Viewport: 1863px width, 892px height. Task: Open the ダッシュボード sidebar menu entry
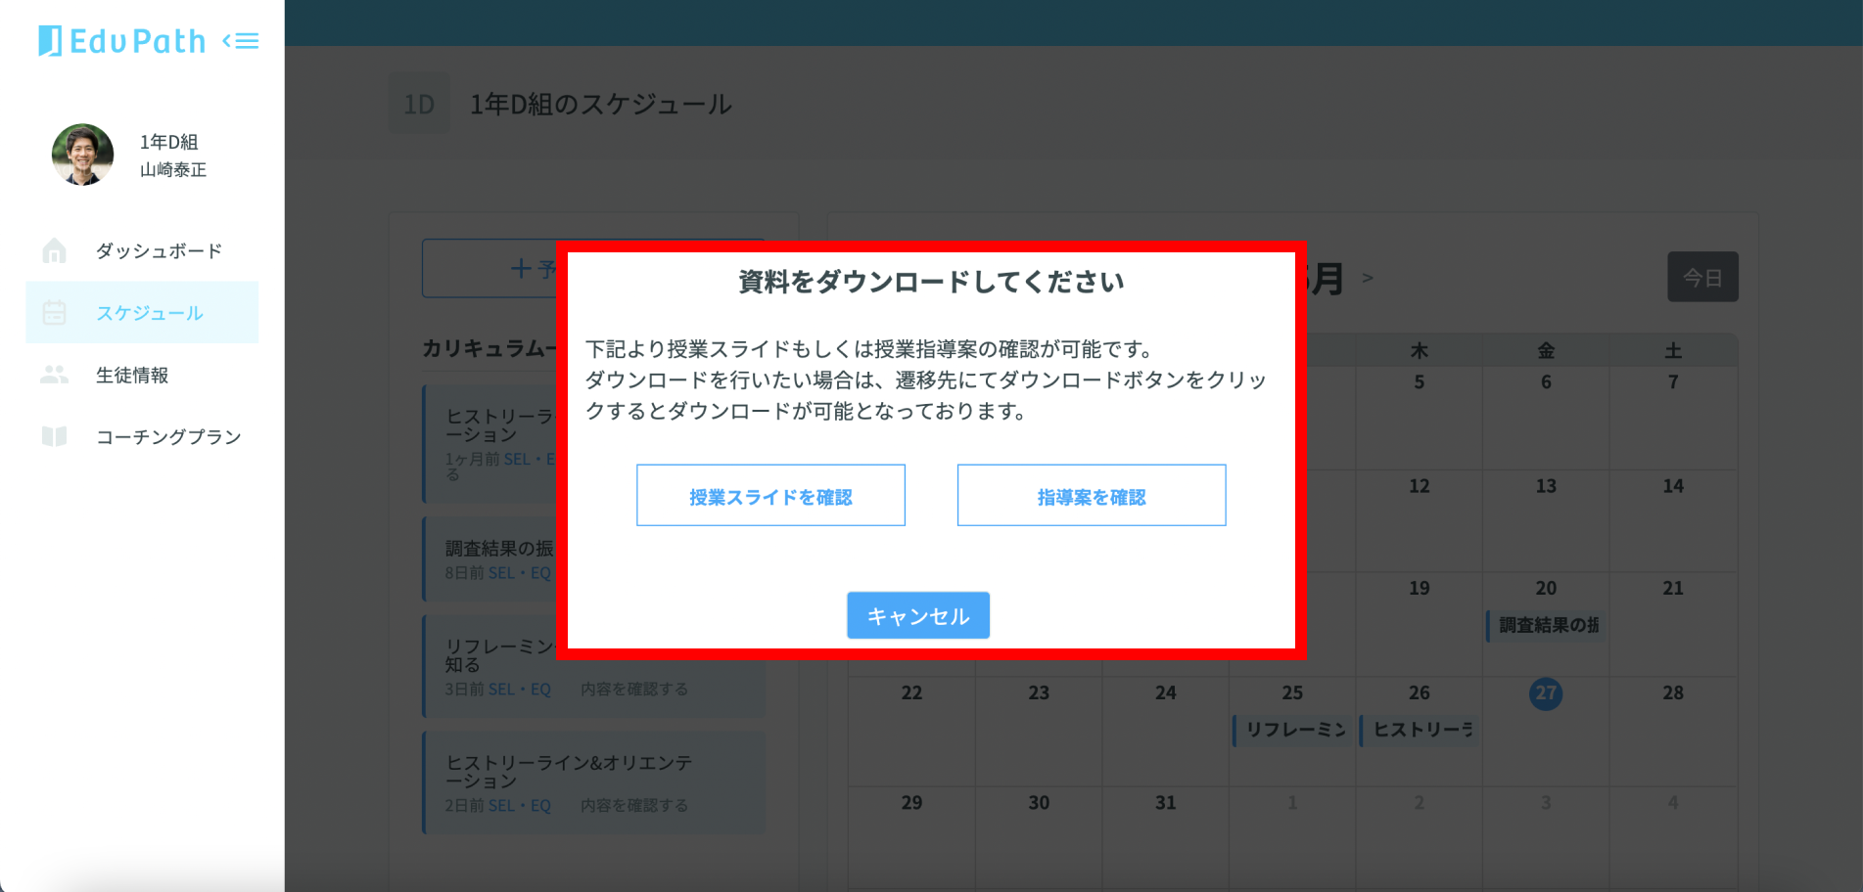[160, 250]
